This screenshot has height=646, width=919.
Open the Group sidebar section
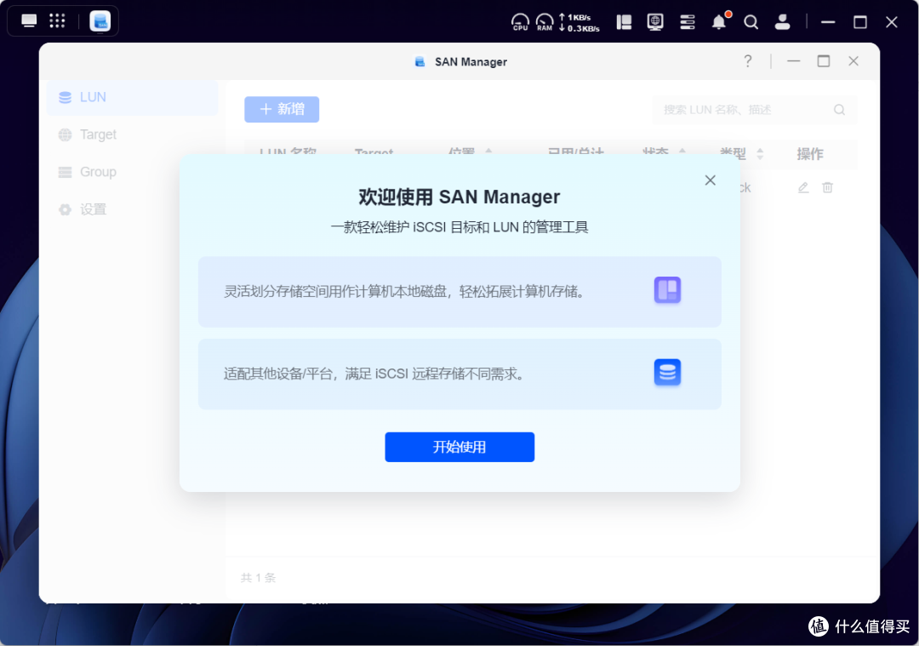point(132,172)
